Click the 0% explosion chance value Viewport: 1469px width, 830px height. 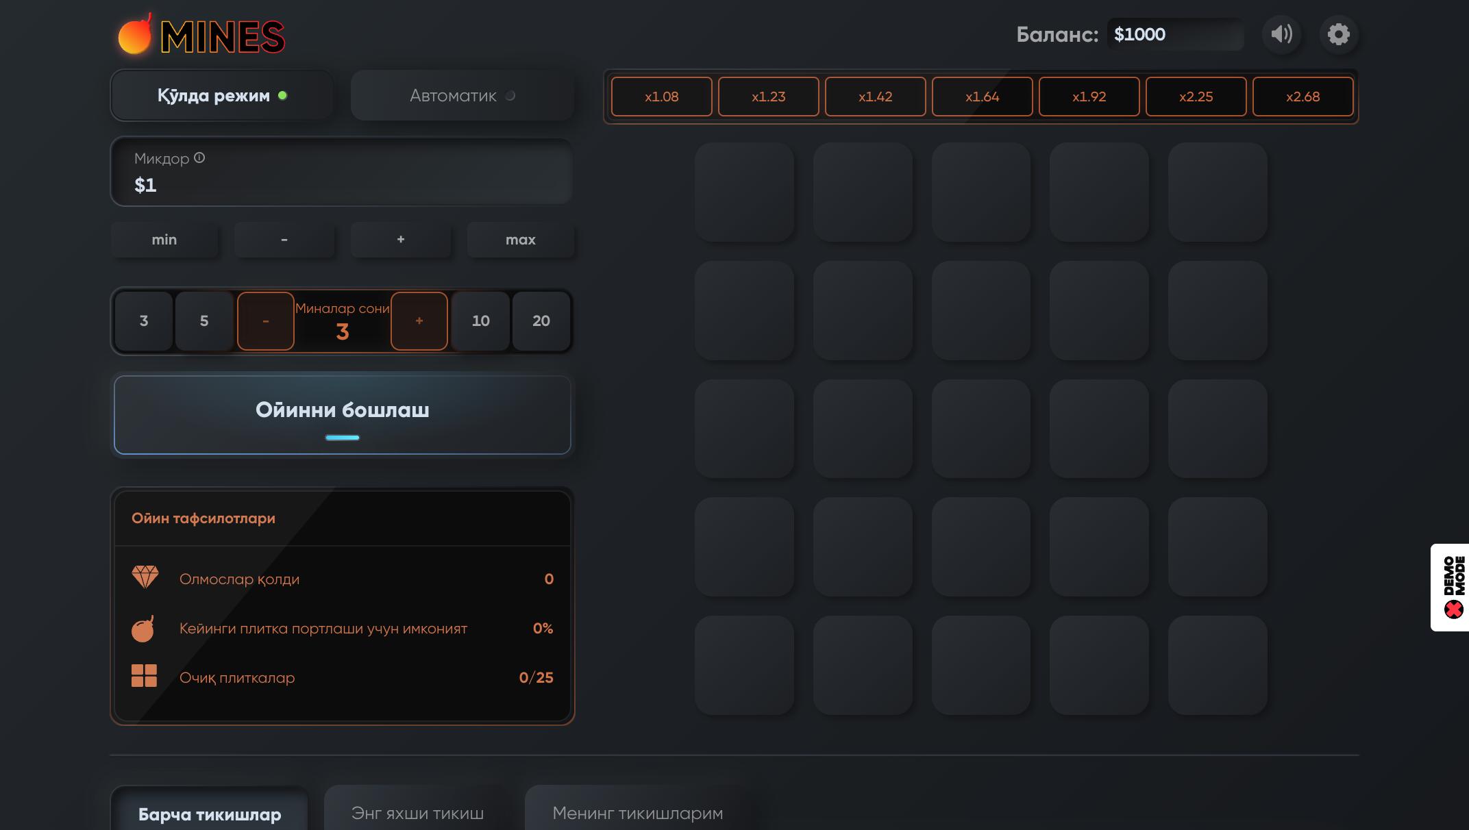(543, 628)
